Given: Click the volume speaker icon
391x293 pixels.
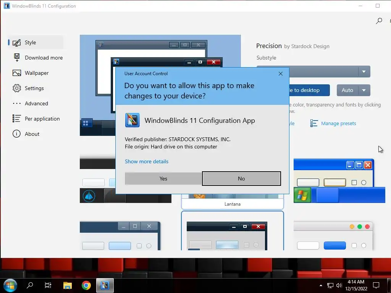Looking at the screenshot, I should coord(339,285).
